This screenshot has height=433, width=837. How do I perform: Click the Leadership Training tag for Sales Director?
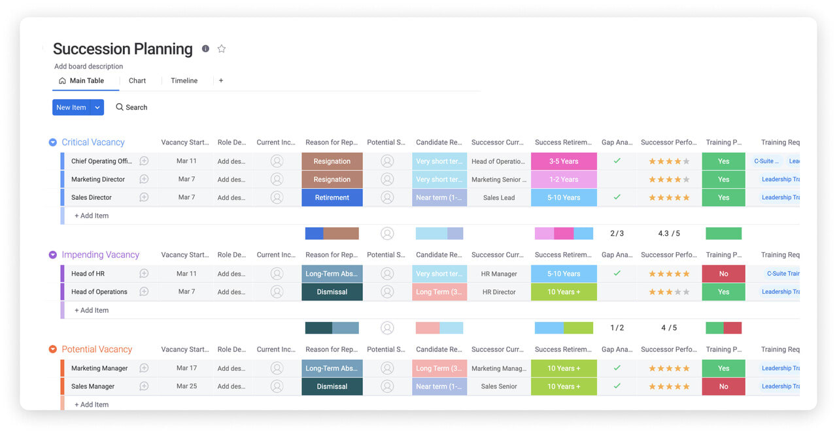click(780, 197)
